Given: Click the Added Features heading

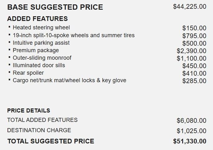Looking at the screenshot, I should click(x=37, y=19).
